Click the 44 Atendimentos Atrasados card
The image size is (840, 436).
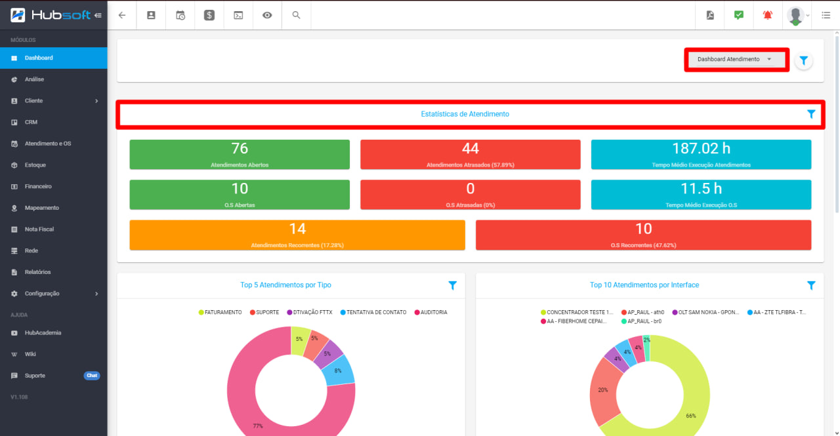[x=471, y=155]
